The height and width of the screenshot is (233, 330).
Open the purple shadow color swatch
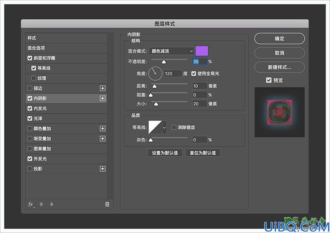tap(202, 51)
